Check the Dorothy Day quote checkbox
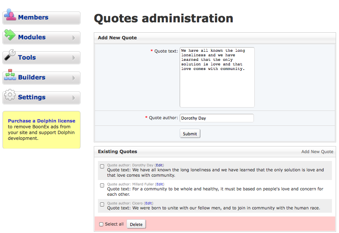Screen dimensions: 339x233 tap(102, 166)
